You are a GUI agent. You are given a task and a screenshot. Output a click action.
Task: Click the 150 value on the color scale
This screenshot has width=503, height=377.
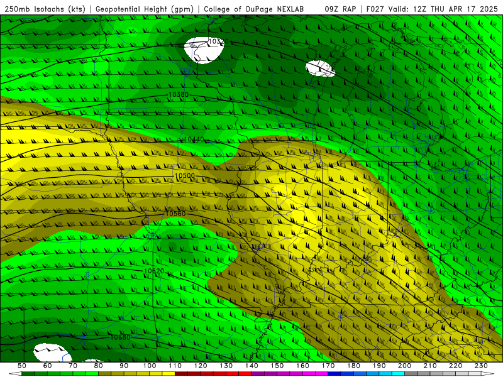(x=277, y=366)
